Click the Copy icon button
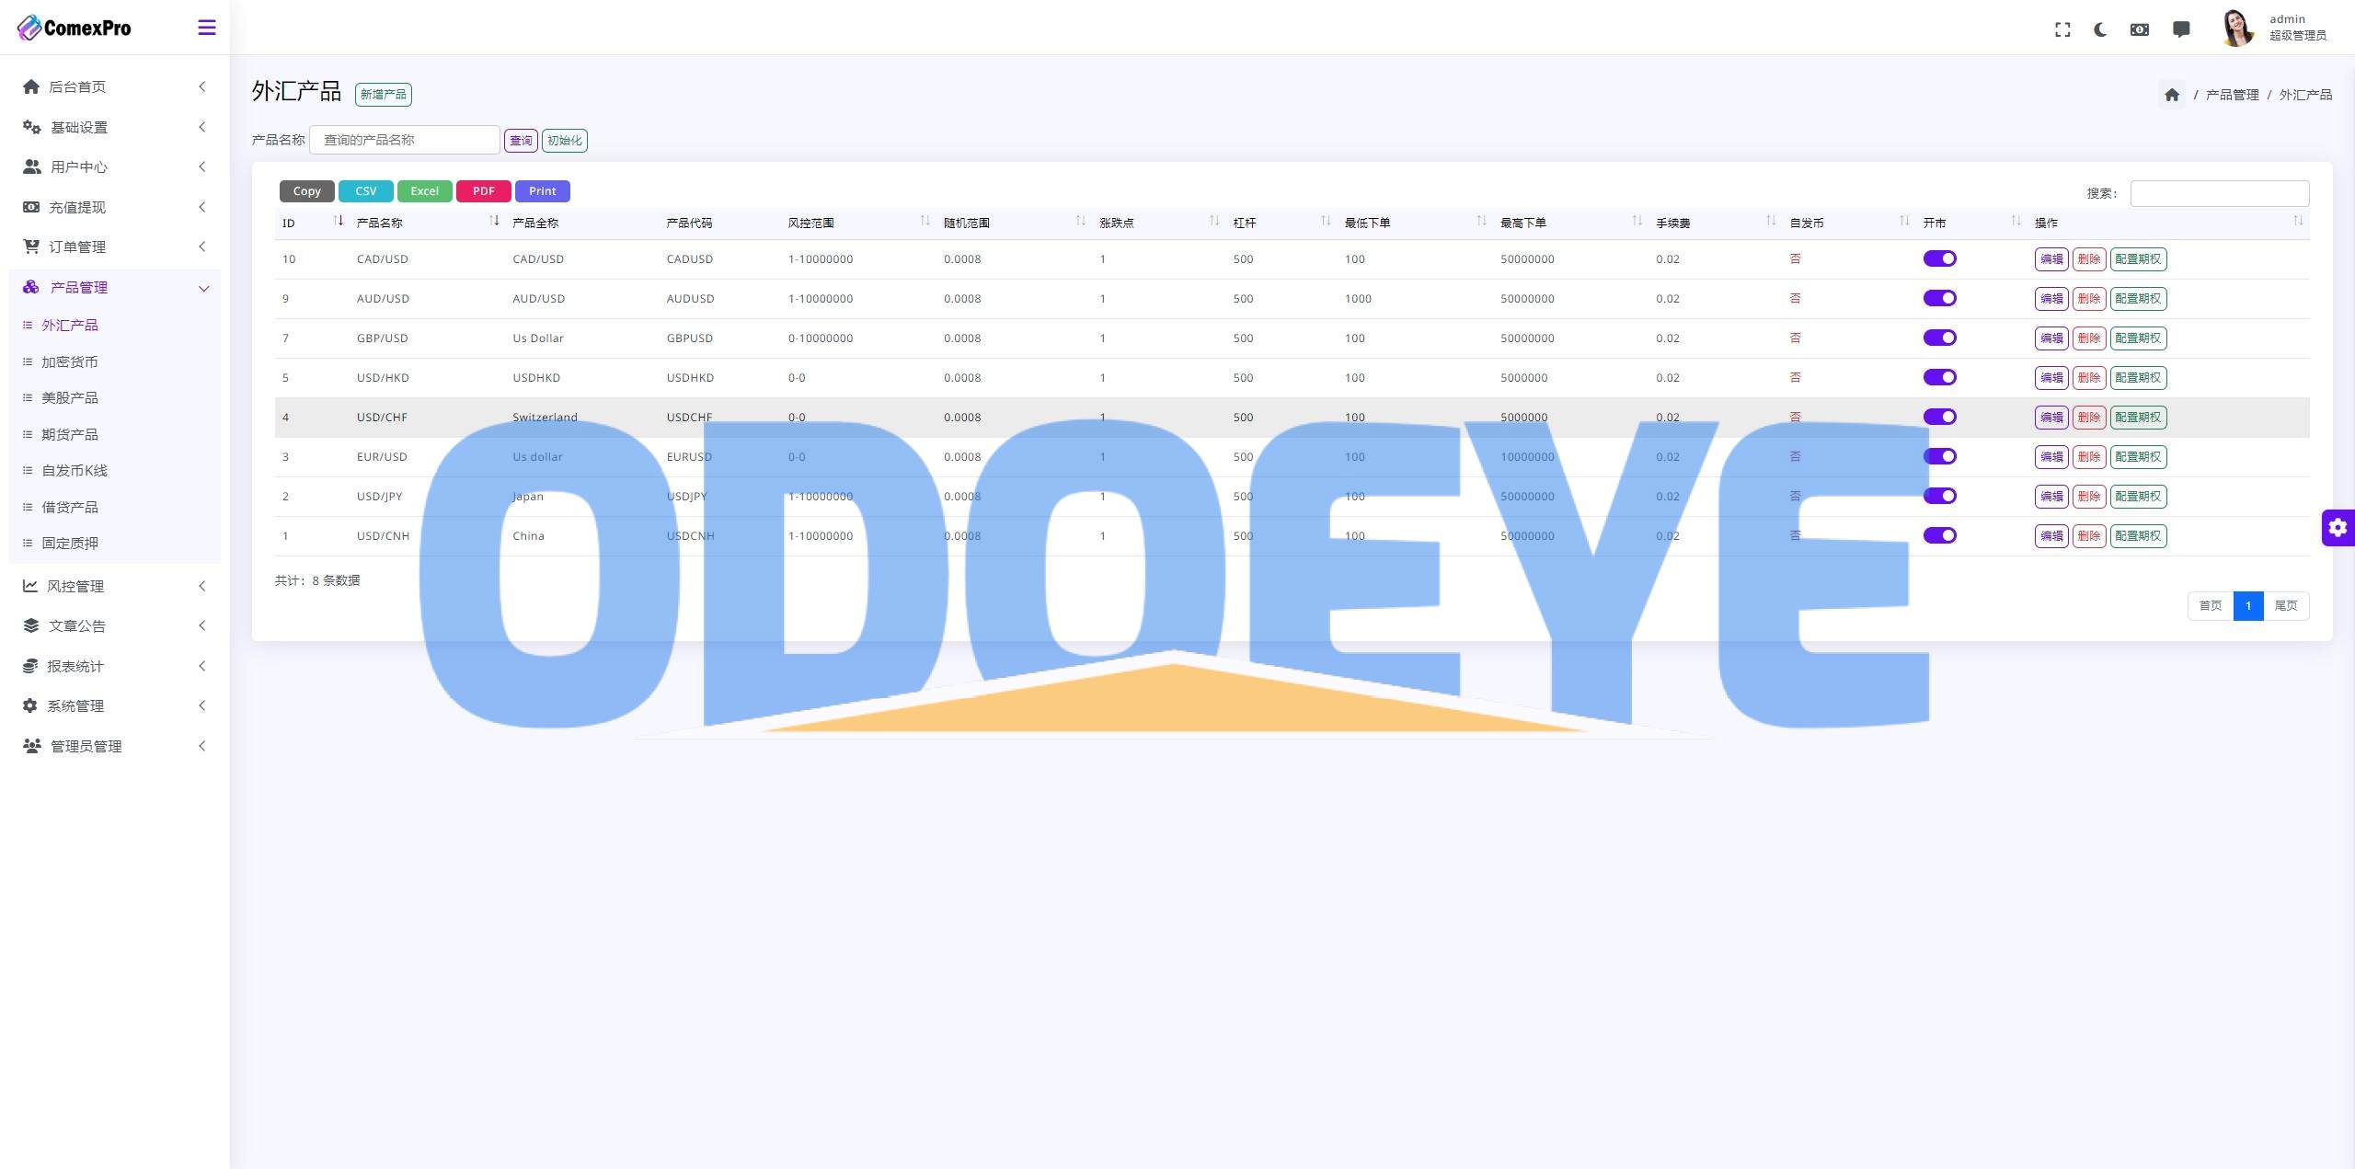The width and height of the screenshot is (2355, 1169). click(x=306, y=190)
